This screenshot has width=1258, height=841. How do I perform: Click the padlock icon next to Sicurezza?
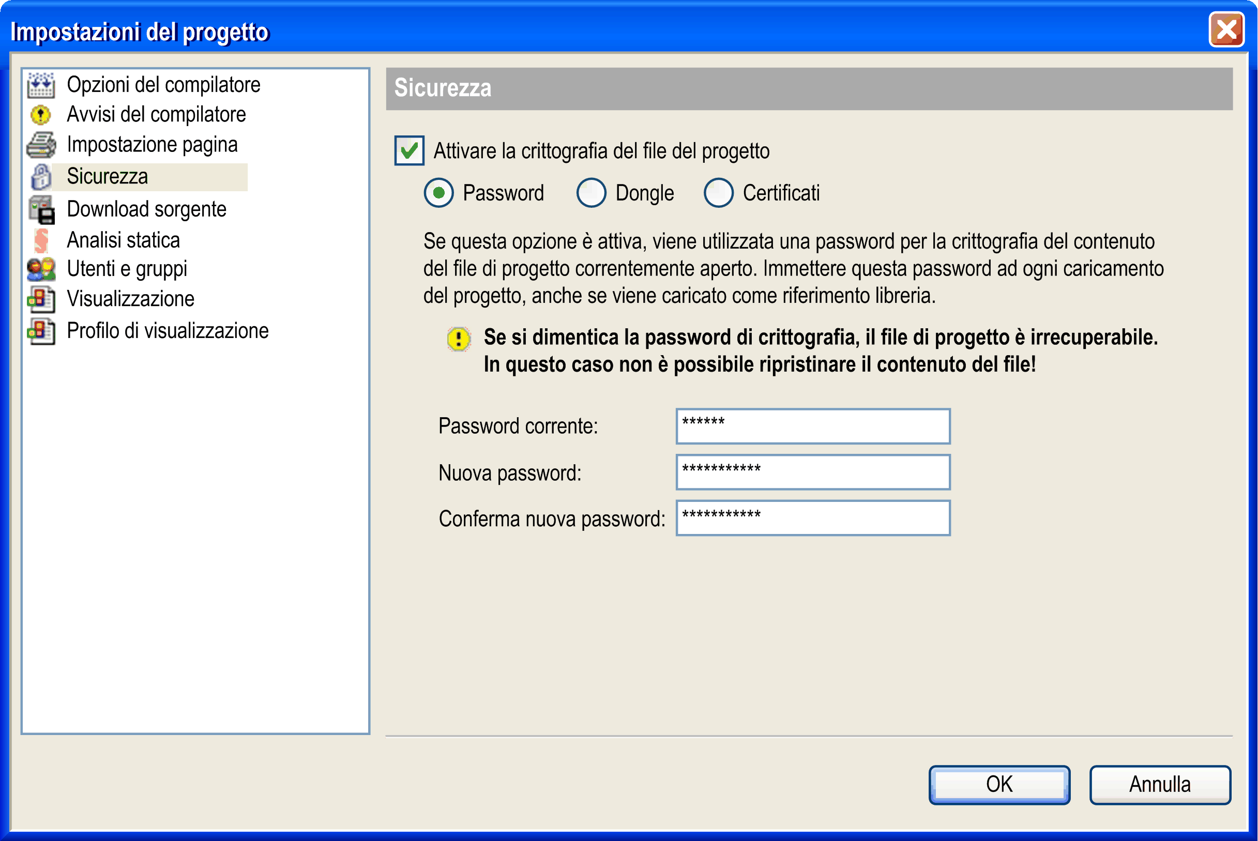41,177
